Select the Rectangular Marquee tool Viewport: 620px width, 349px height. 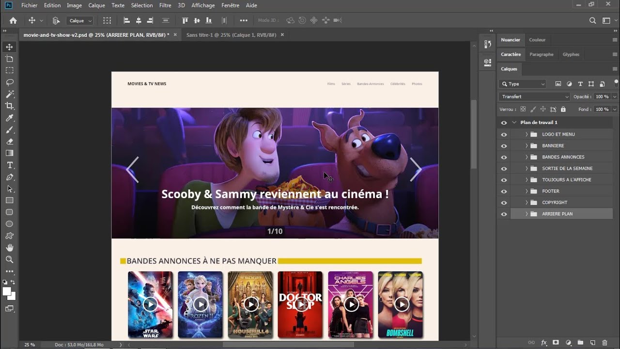tap(9, 70)
